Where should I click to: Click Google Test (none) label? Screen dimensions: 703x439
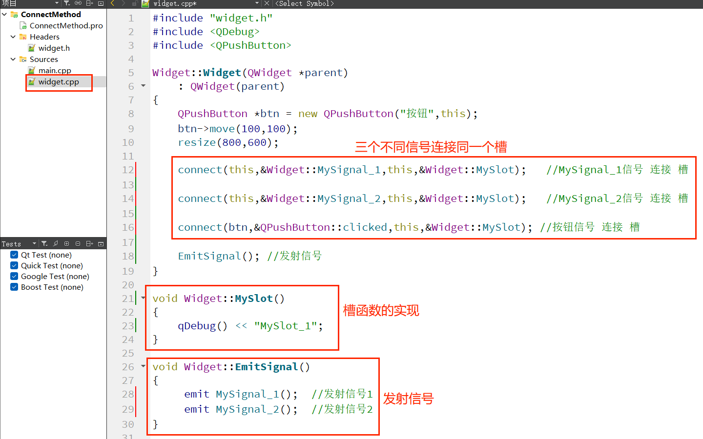(x=55, y=276)
